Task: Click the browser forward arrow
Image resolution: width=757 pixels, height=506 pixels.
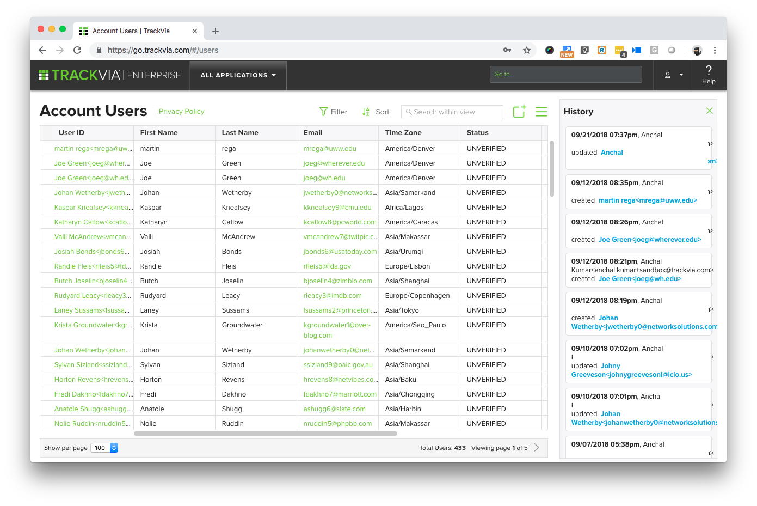Action: (x=60, y=50)
